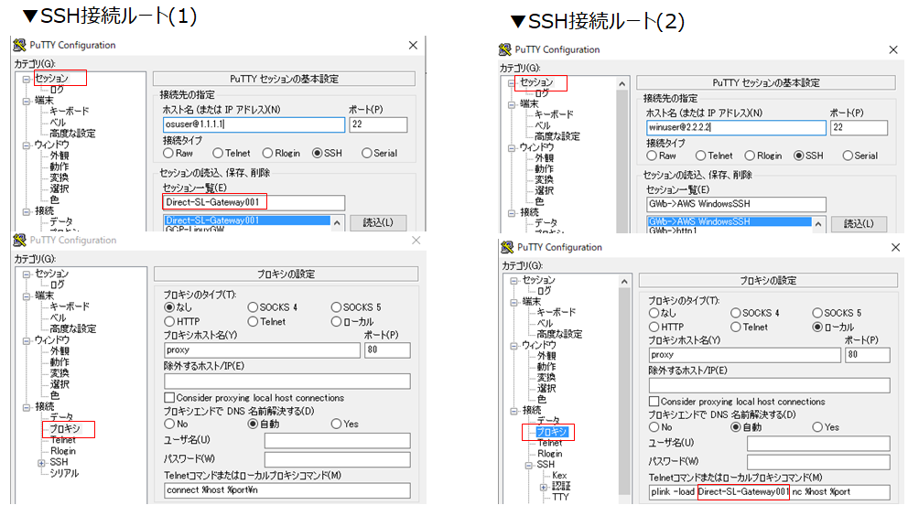Choose なし proxy type in route (2) proxy window
908x516 pixels.
coord(654,313)
